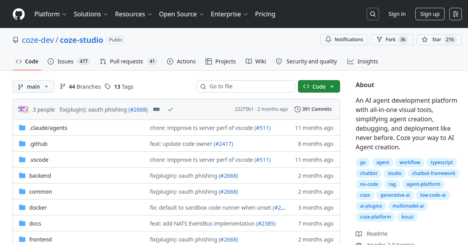Viewport: 468px width, 245px height.
Task: Open the no-code topic tag
Action: coord(369,184)
